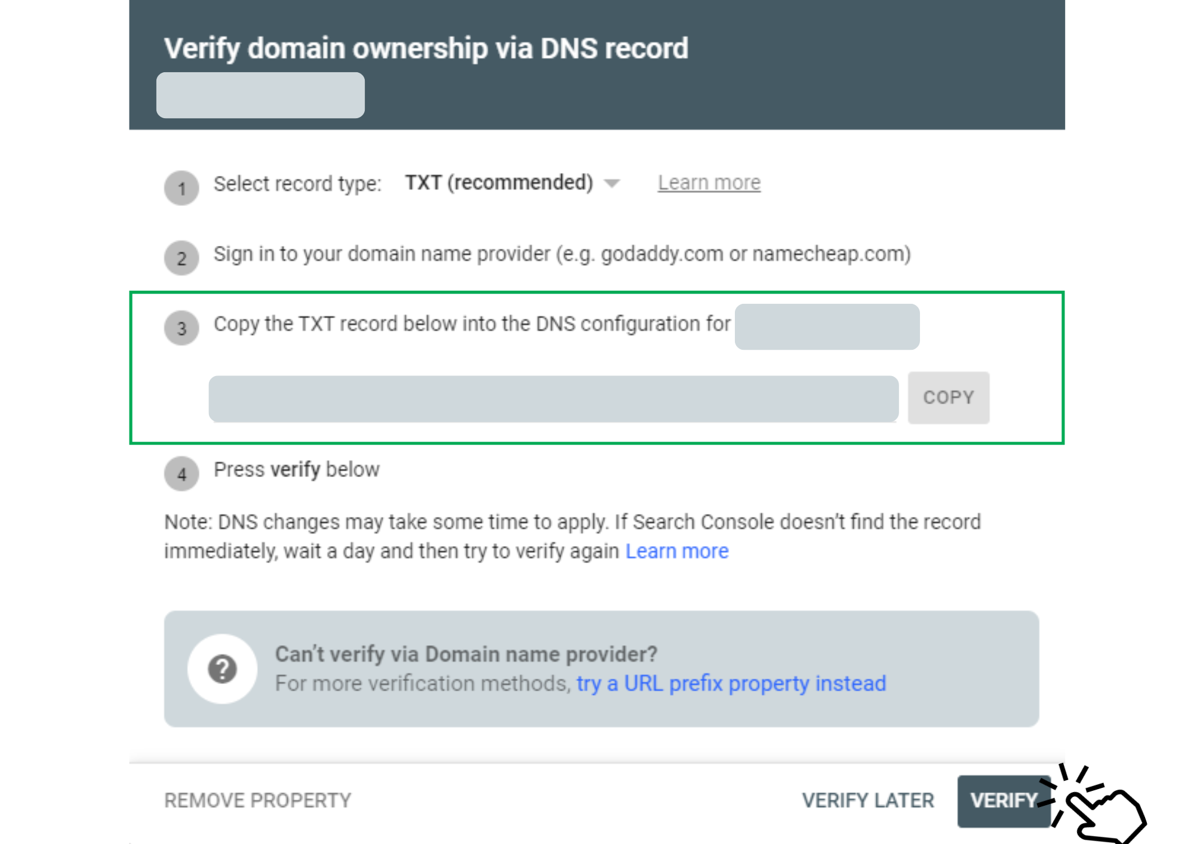The height and width of the screenshot is (844, 1194).
Task: Click the step 1 number circle
Action: 181,188
